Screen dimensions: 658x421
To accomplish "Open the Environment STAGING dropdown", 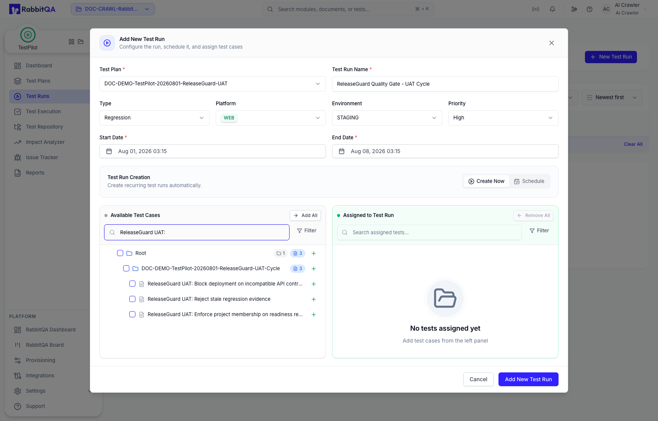I will coord(387,118).
